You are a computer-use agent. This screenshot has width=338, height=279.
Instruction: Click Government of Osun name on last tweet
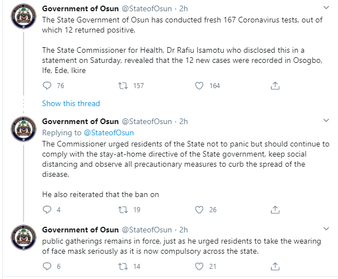tap(80, 230)
